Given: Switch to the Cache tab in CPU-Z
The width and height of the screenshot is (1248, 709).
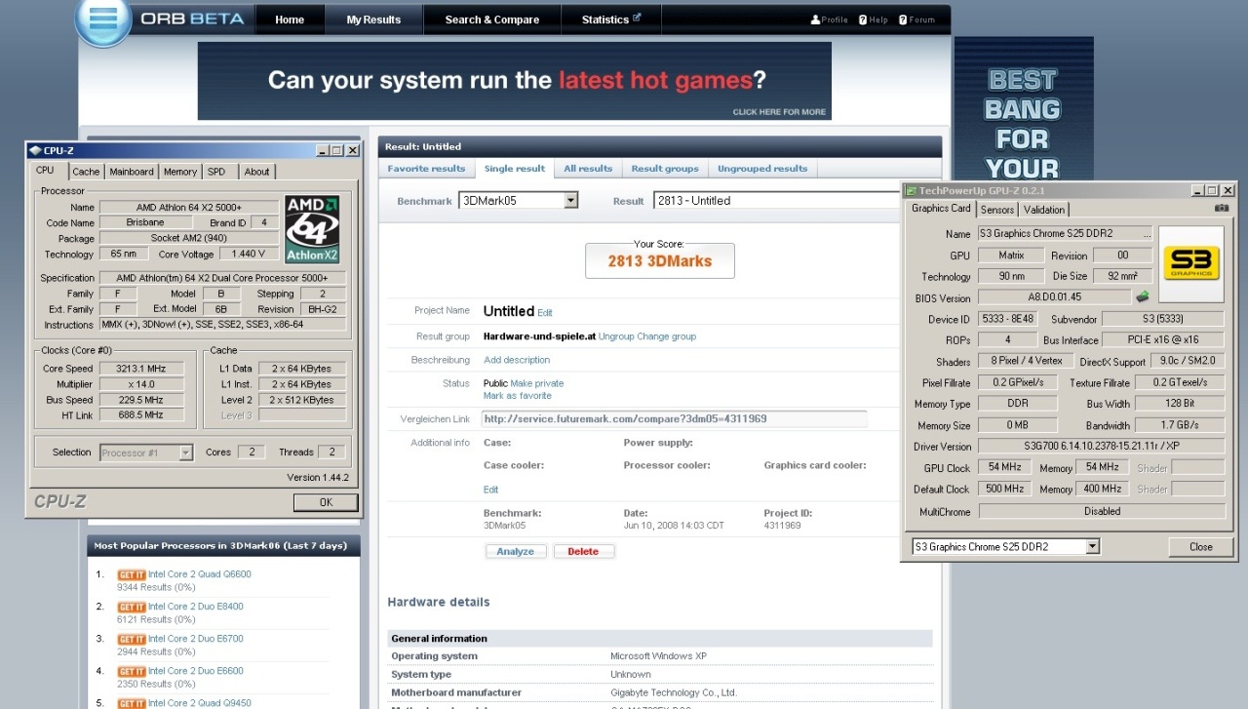Looking at the screenshot, I should [x=86, y=172].
